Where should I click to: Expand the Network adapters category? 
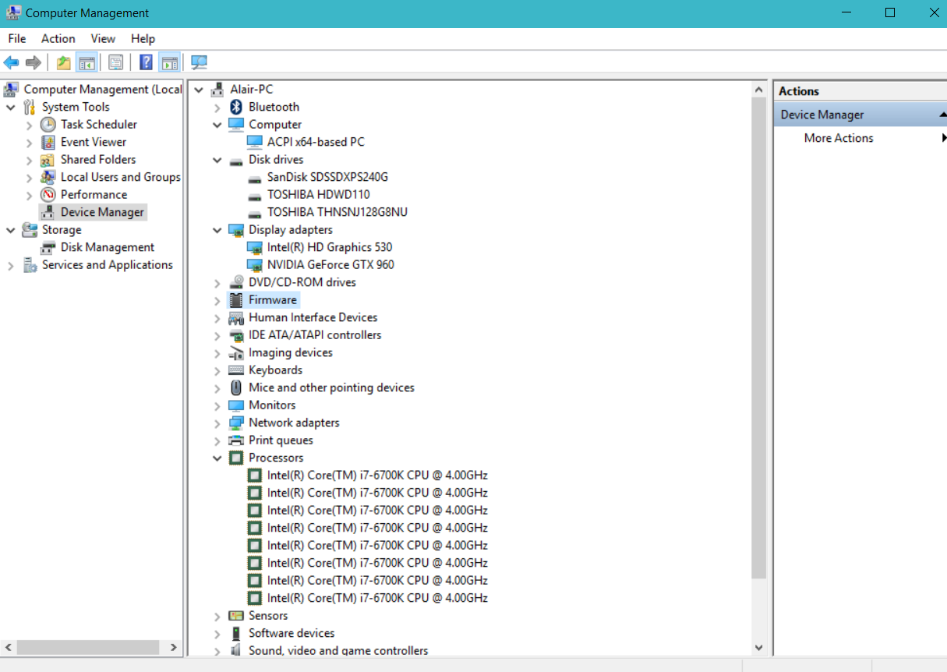pos(217,422)
